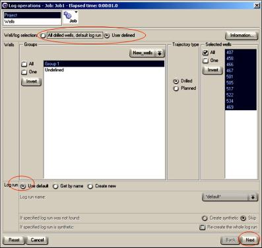The image size is (262, 248).
Task: Click the Reset button
Action: pos(14,240)
